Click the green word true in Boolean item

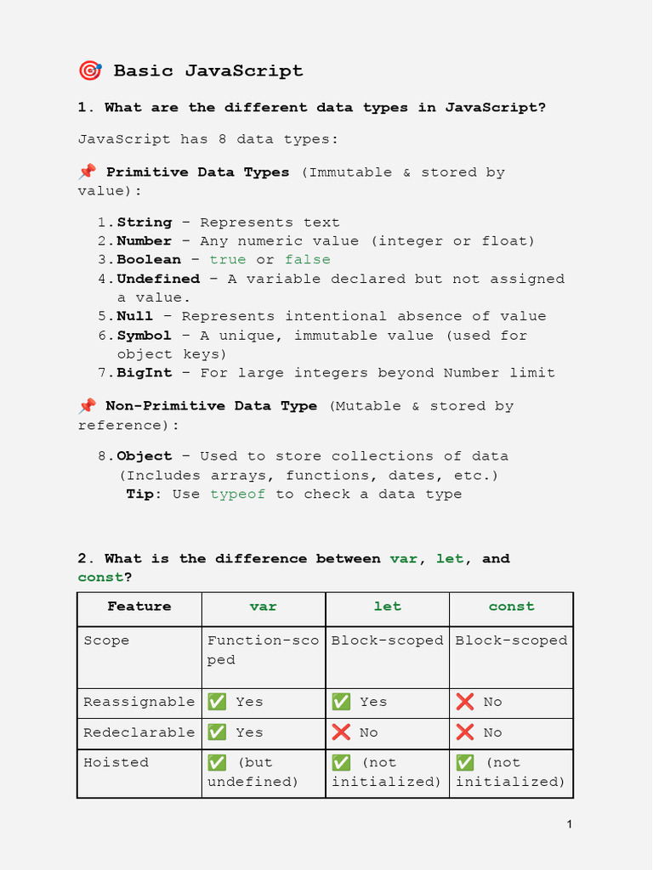point(228,259)
